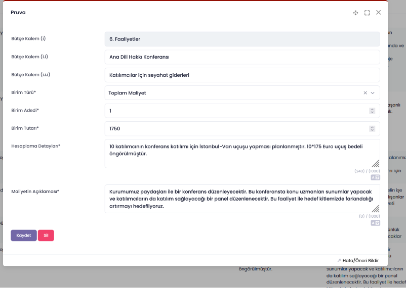Viewport: 406px width, 288px height.
Task: Click the Bütçe Kalem (i.i.i) label
Action: (30, 74)
